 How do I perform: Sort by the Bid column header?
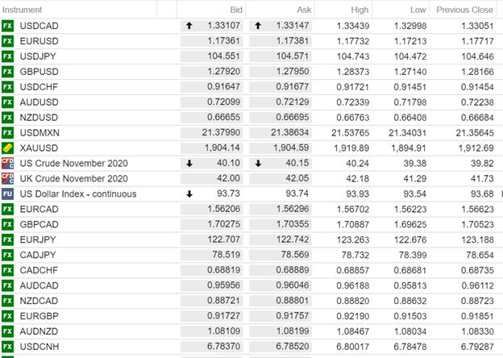click(x=236, y=10)
